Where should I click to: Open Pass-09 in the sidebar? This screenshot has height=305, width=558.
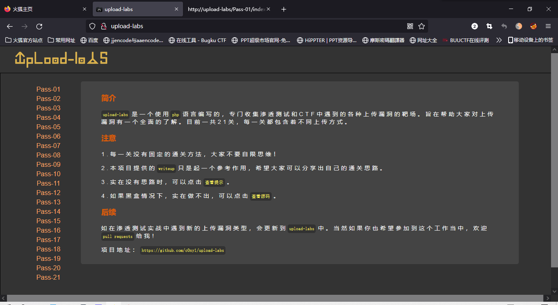[48, 164]
